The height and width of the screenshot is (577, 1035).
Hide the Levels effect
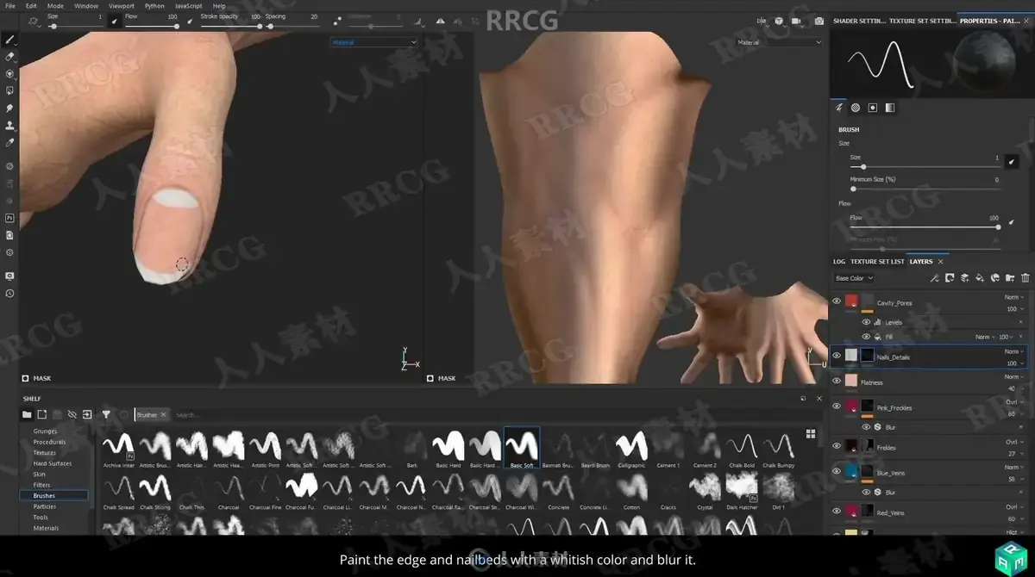point(866,322)
